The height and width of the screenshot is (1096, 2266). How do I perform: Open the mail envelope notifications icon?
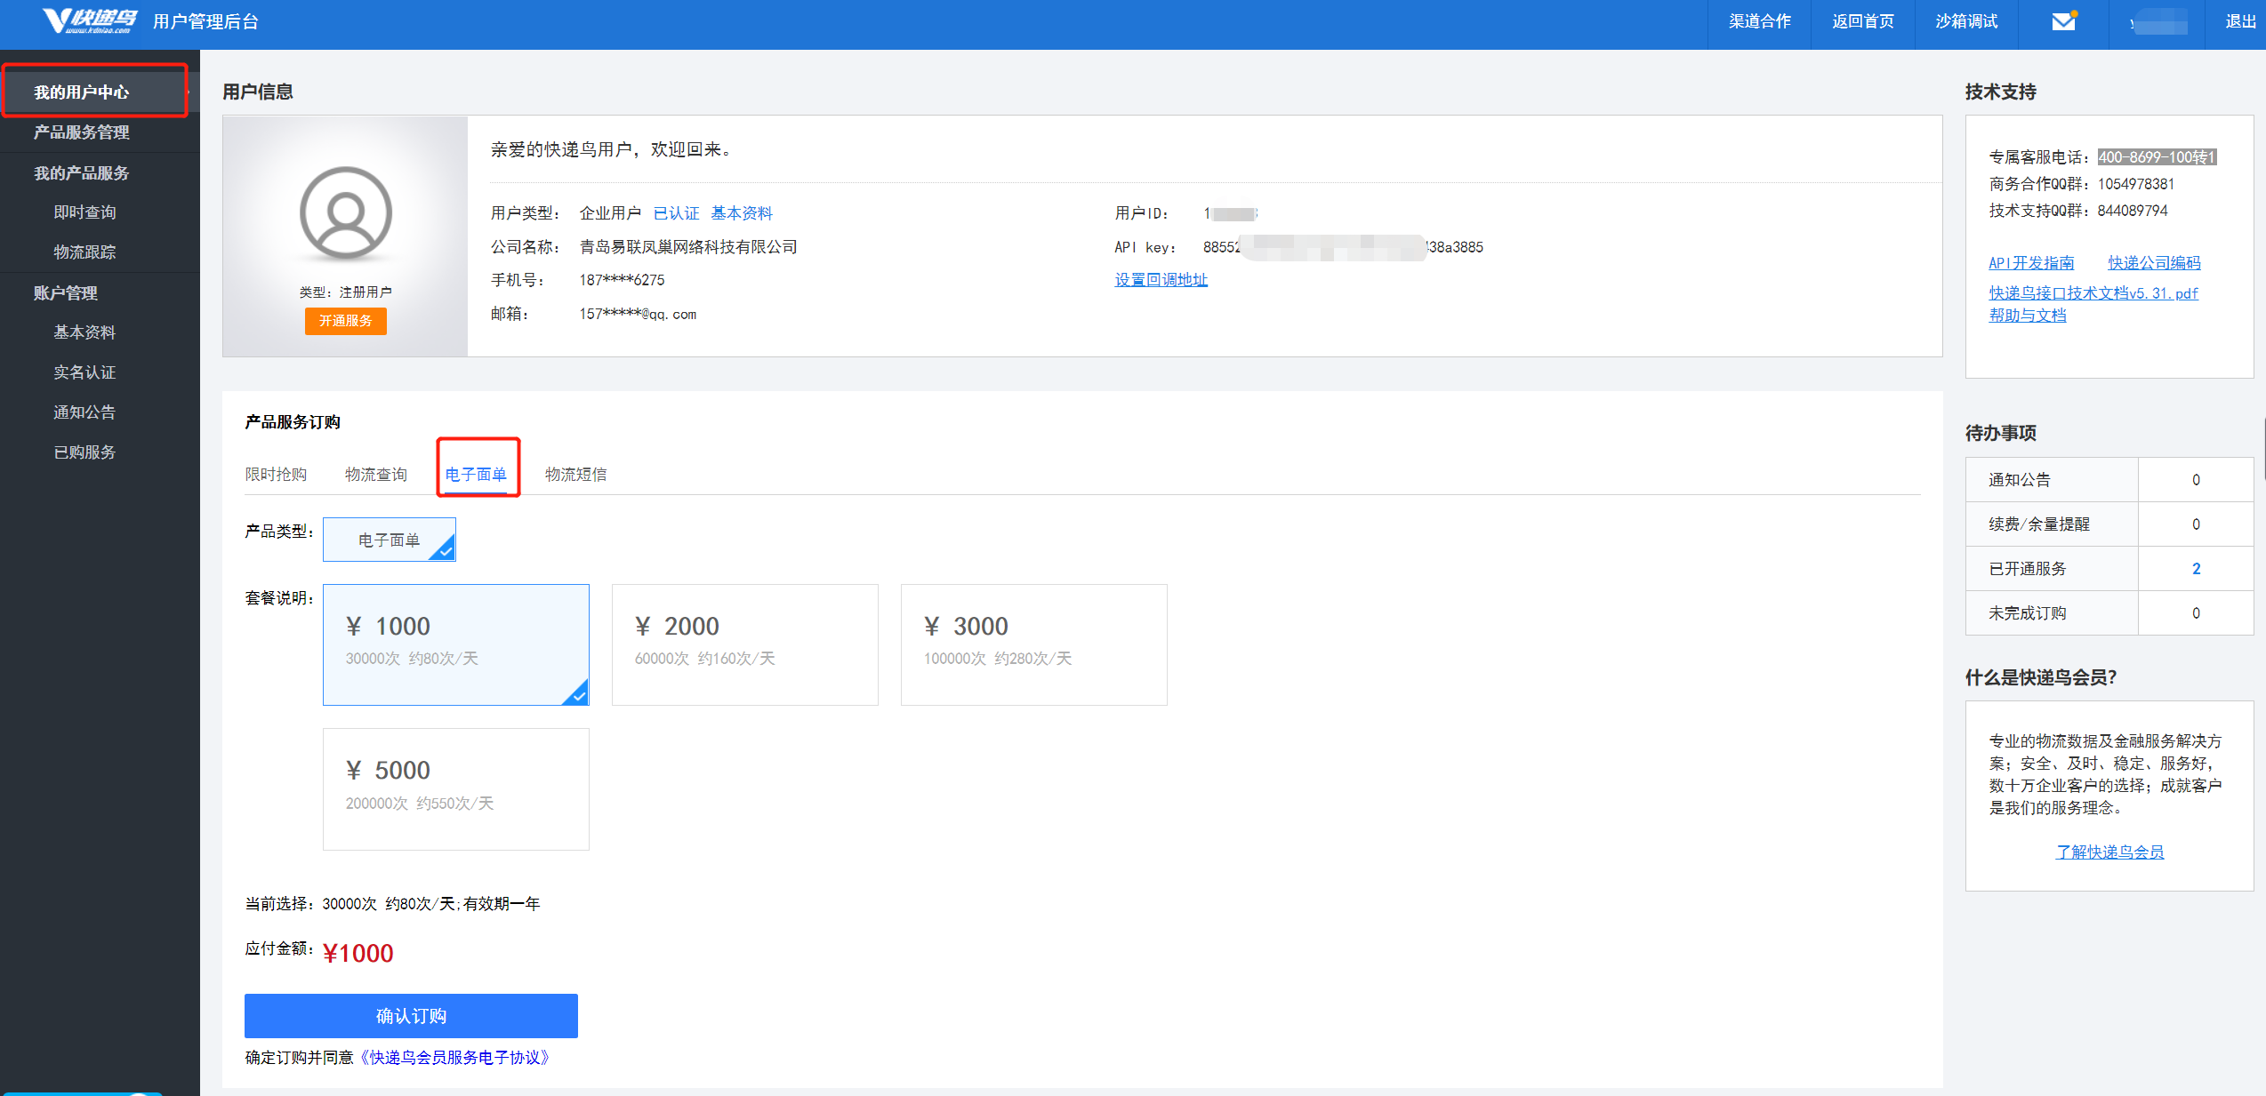[x=2063, y=21]
